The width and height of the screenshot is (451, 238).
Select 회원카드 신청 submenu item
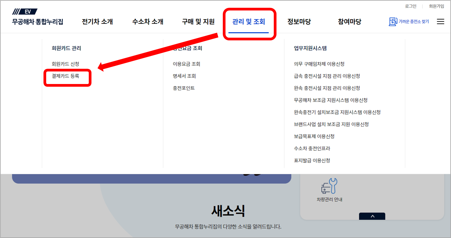[65, 64]
